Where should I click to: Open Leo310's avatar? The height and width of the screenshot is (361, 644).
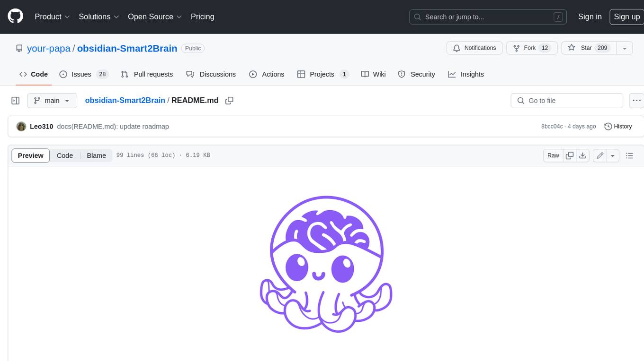[x=21, y=126]
